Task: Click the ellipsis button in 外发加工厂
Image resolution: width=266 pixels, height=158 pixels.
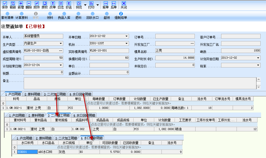Action: tap(192, 43)
